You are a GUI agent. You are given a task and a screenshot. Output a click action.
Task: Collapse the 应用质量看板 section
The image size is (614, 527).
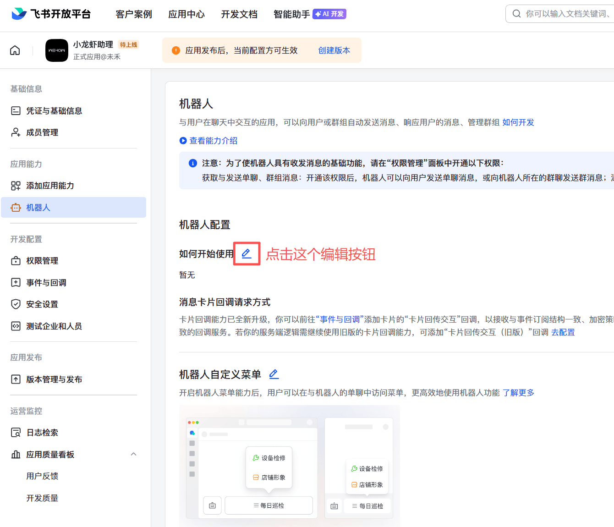pos(133,454)
